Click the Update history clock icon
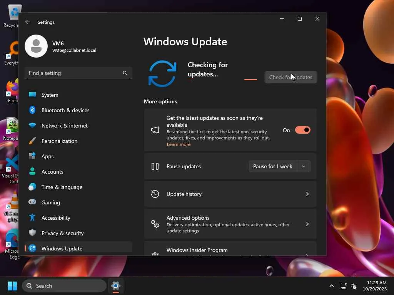The height and width of the screenshot is (295, 394). (155, 194)
